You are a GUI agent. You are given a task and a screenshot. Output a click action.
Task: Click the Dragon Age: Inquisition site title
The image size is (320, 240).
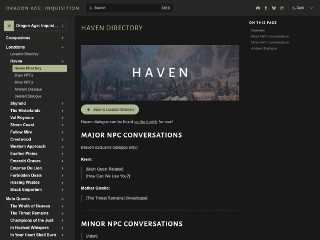(43, 8)
